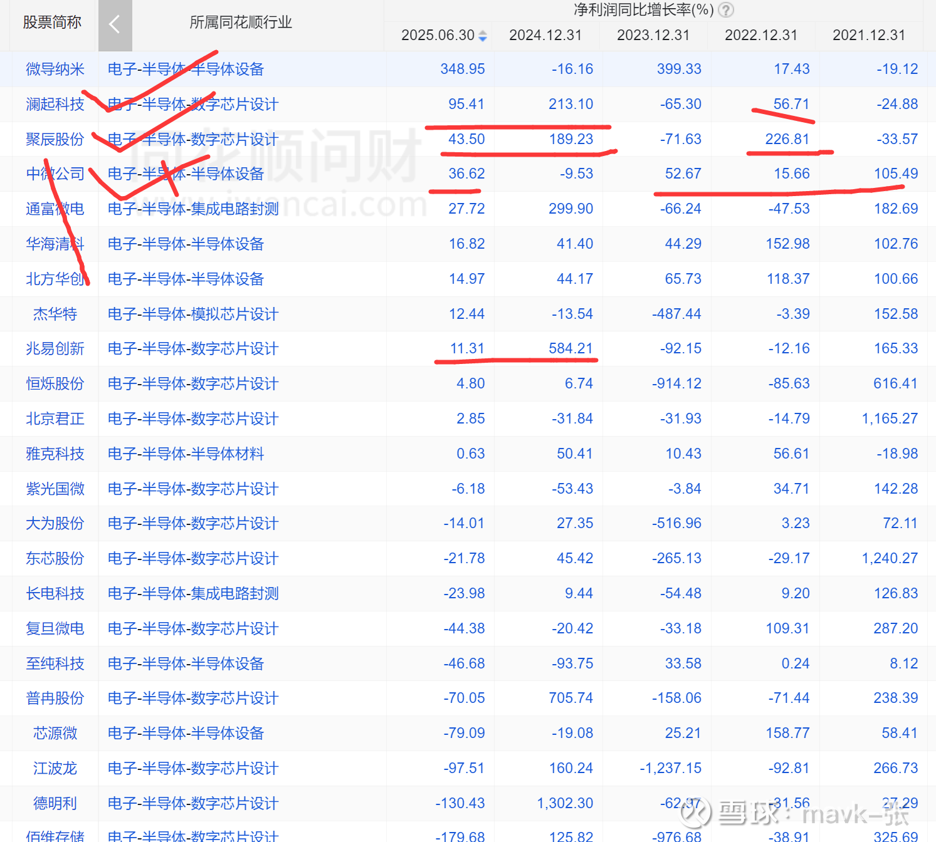The image size is (936, 842).
Task: Open stock link 中微公司
Action: pos(55,174)
